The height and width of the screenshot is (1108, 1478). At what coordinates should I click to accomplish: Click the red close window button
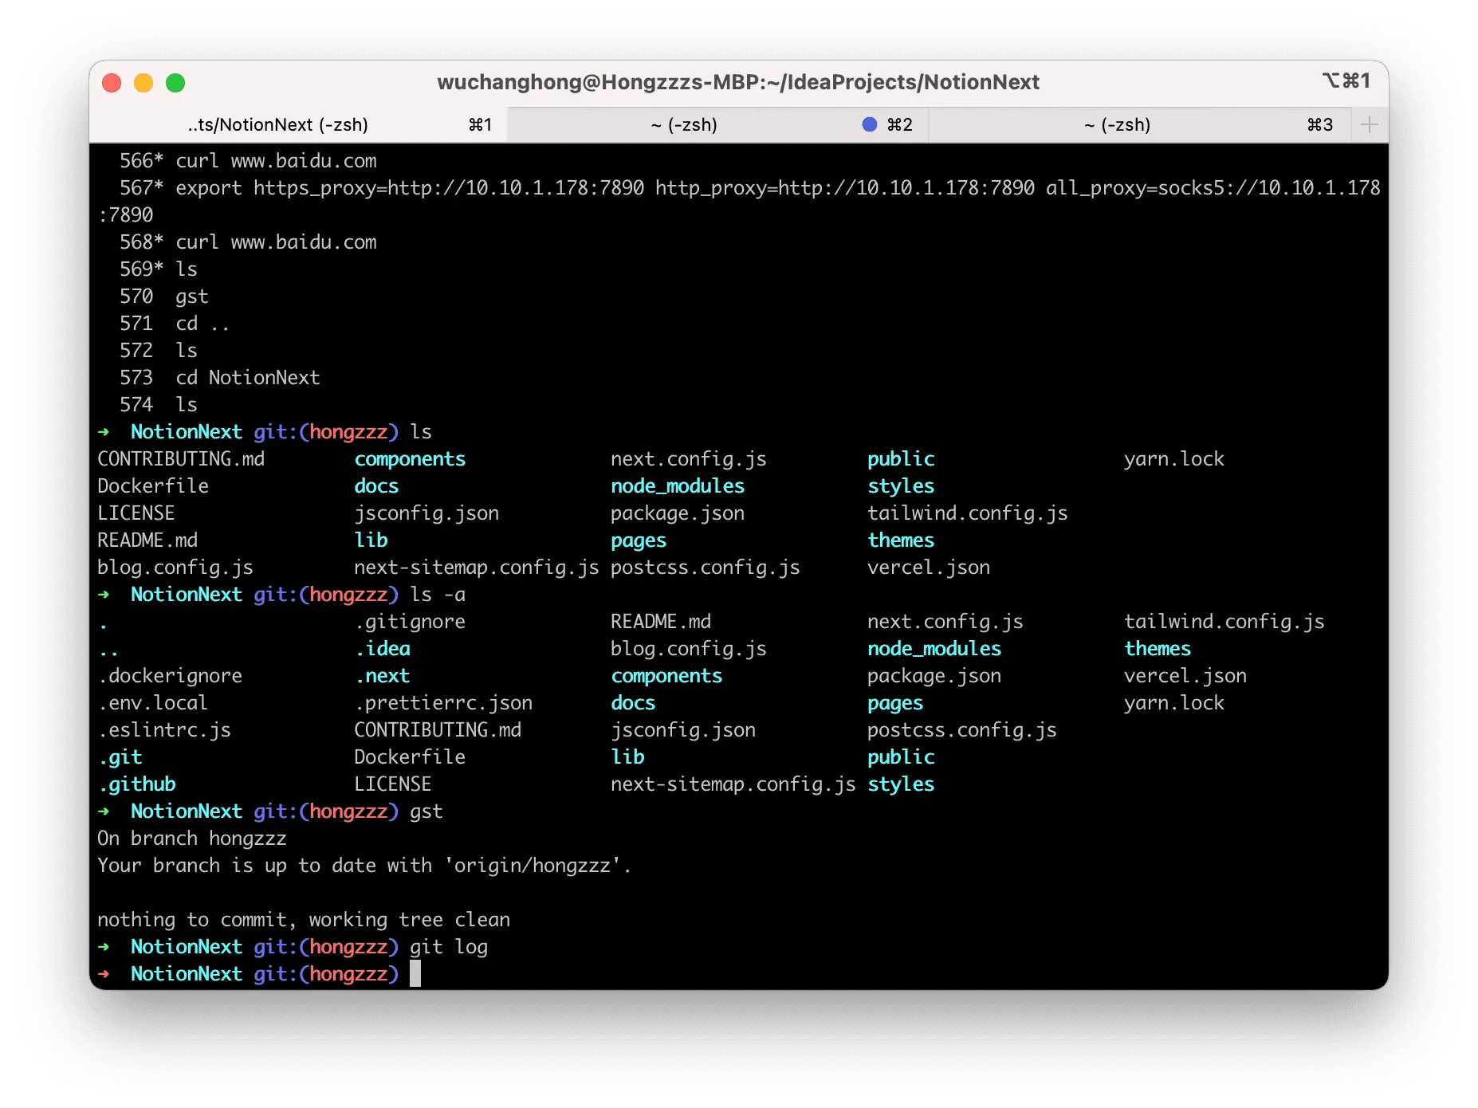pyautogui.click(x=112, y=83)
